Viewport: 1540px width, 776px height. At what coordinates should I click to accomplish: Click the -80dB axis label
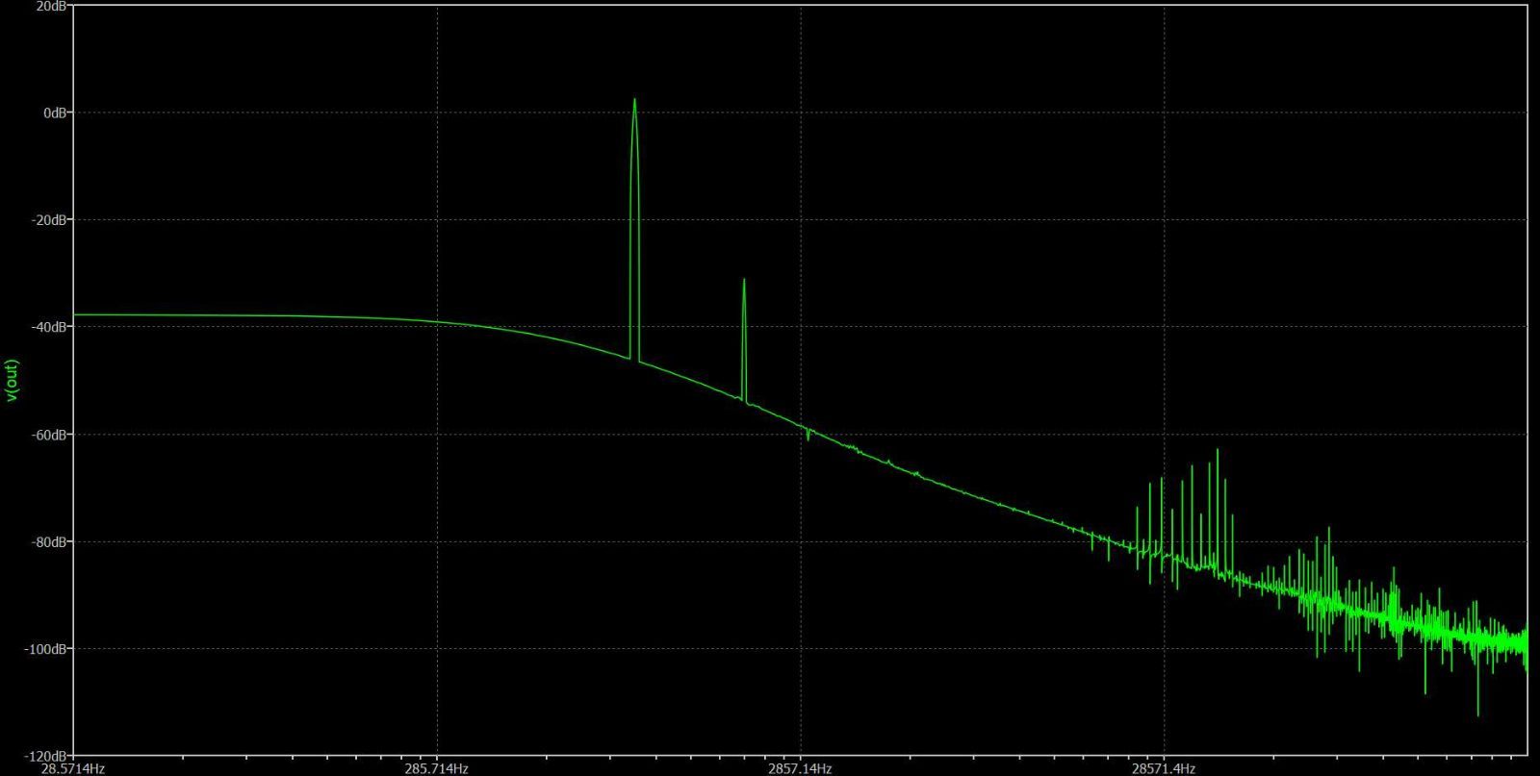pyautogui.click(x=47, y=542)
